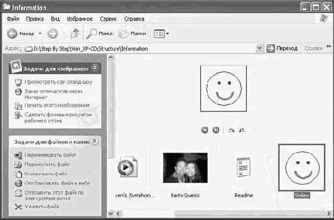
Task: Open the Избранное menu
Action: [x=80, y=18]
